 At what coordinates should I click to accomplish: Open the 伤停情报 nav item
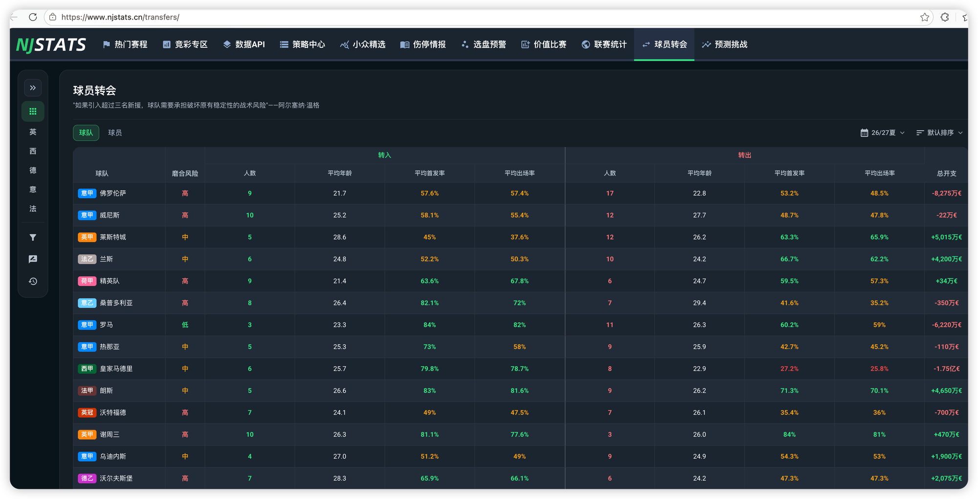(x=423, y=44)
